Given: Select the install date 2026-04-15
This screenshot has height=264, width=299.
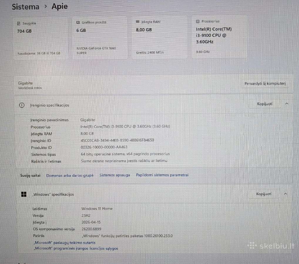Looking at the screenshot, I should (91, 222).
